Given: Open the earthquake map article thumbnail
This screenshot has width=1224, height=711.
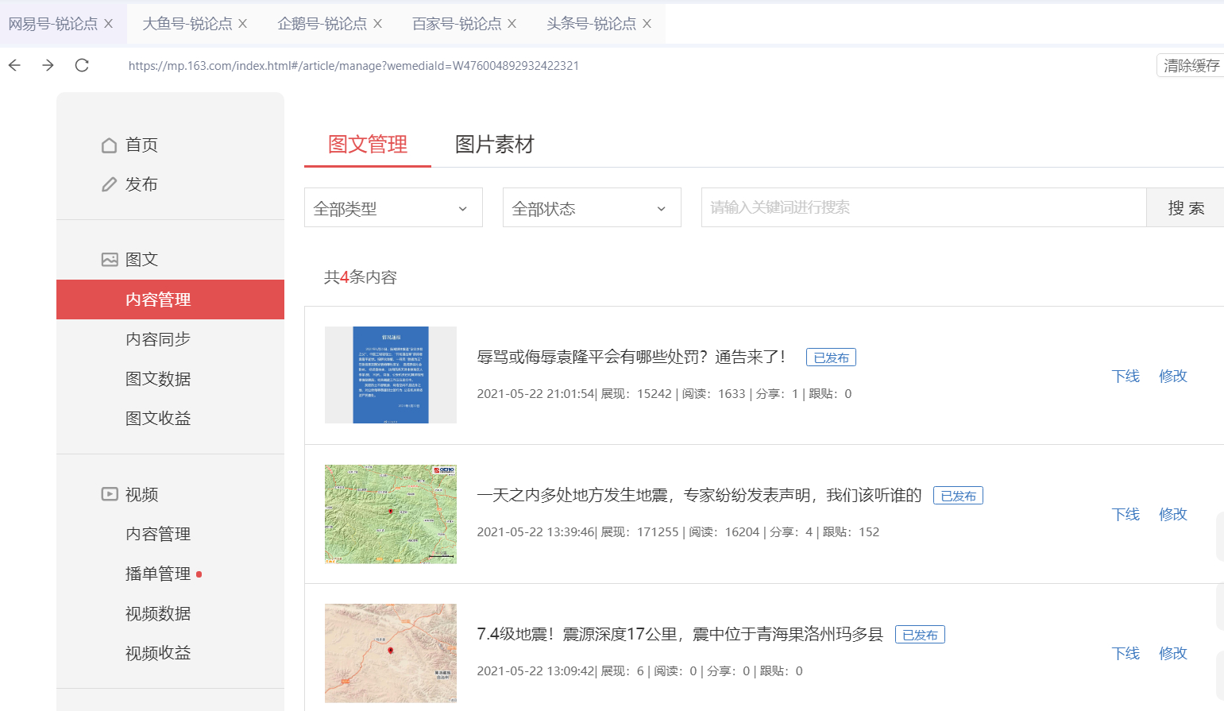Looking at the screenshot, I should (x=390, y=514).
